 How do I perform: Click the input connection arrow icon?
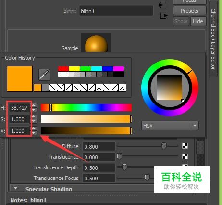[163, 5]
